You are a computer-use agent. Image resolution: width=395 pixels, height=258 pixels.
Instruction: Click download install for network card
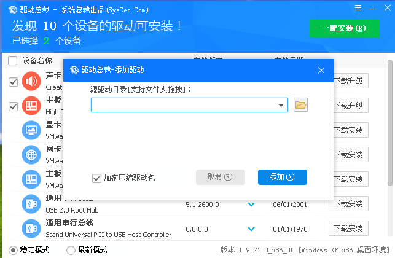click(x=351, y=154)
